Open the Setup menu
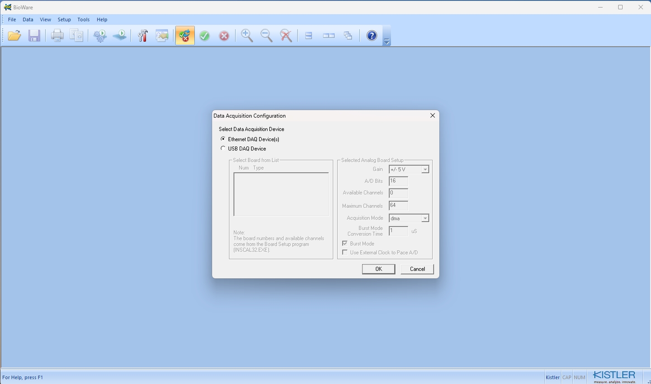 (64, 19)
